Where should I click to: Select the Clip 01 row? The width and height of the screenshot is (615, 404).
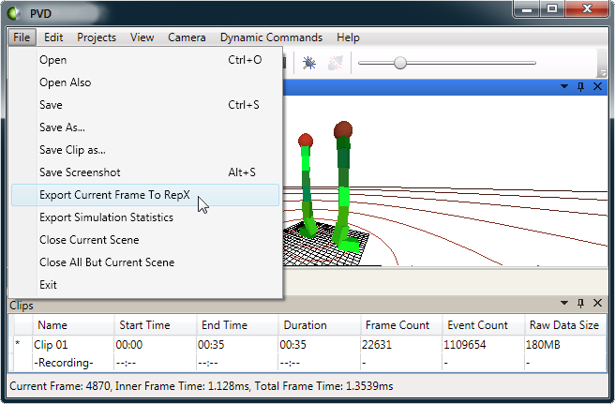click(x=58, y=345)
